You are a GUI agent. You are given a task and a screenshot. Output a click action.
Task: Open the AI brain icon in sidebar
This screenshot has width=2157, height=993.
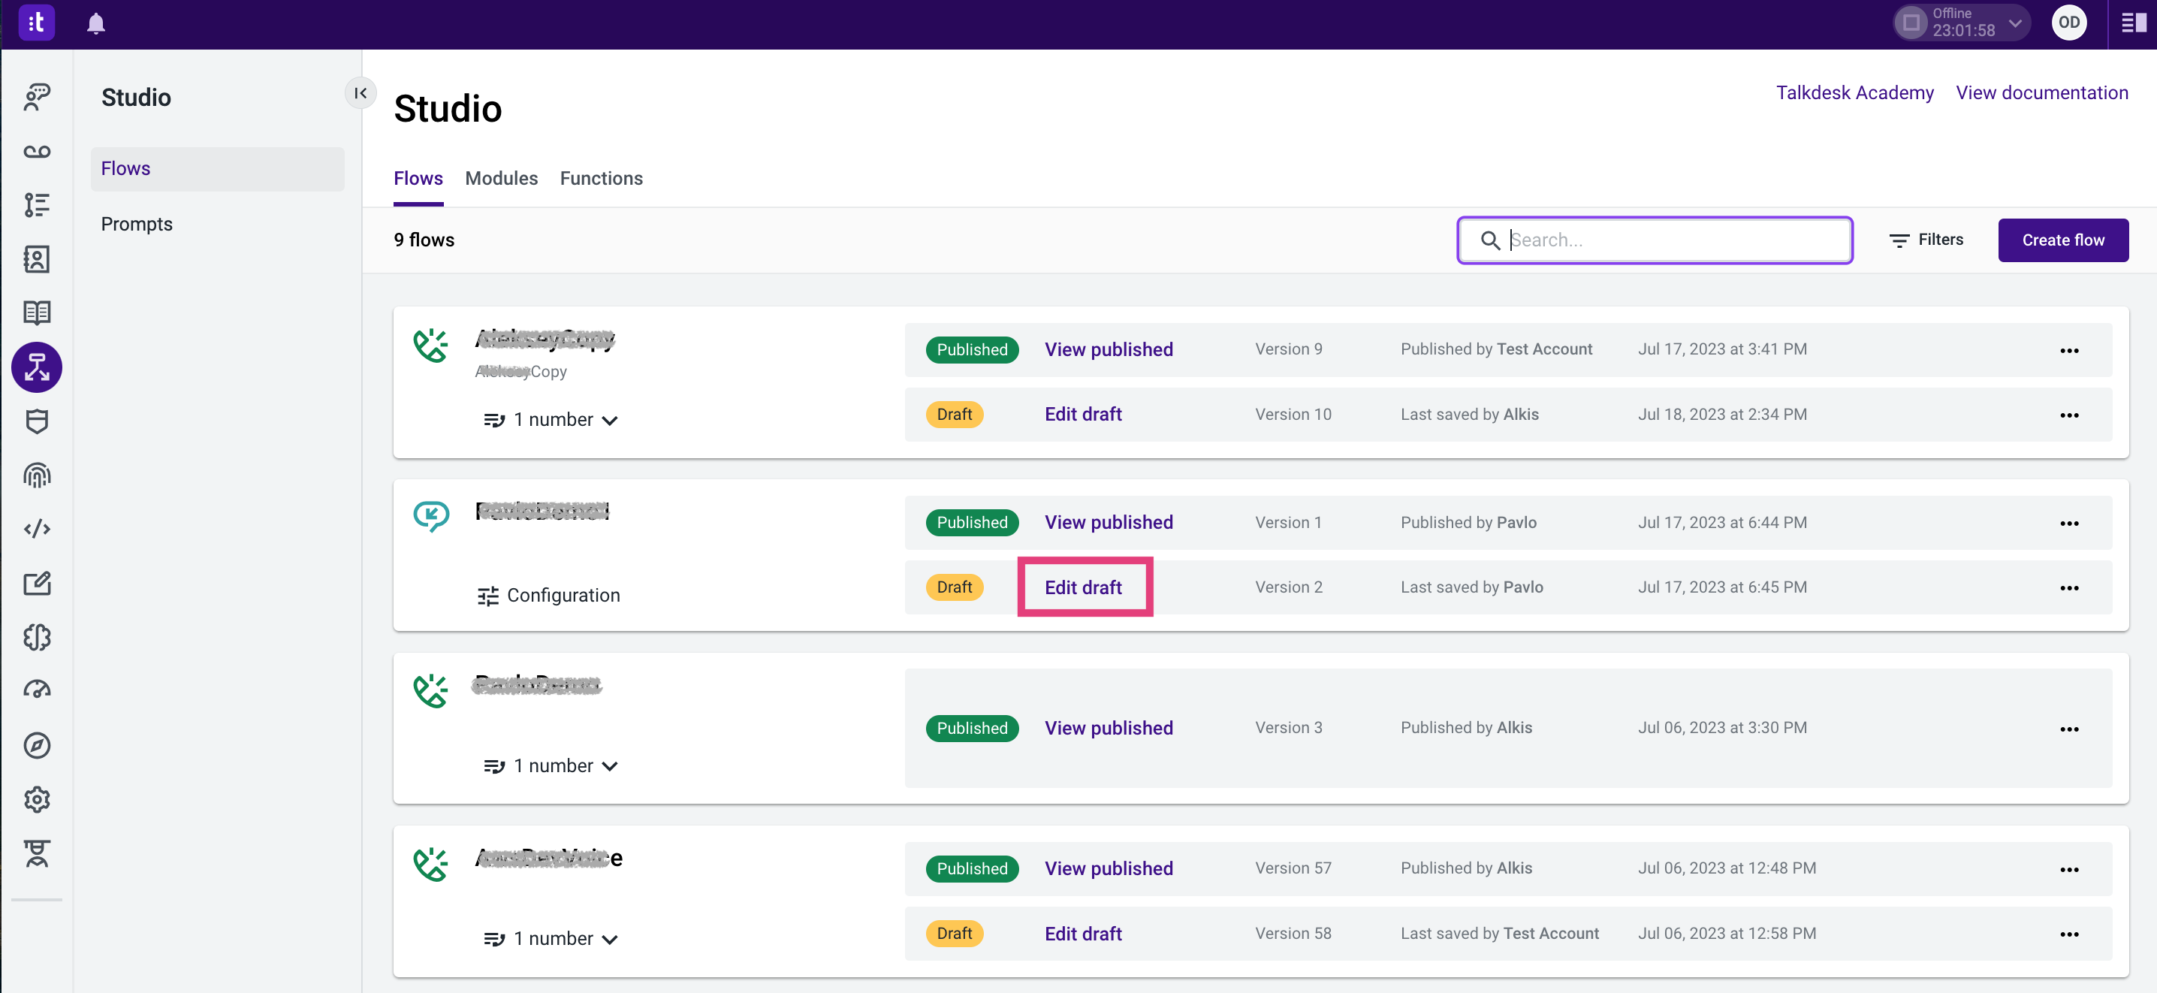37,637
